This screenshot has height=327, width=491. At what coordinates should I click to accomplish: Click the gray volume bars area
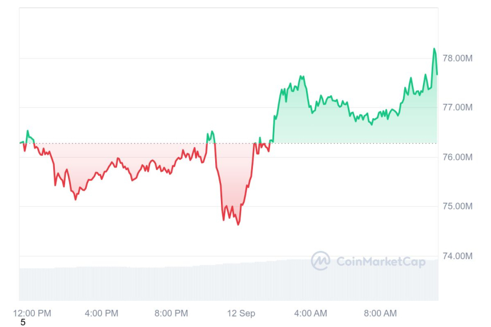(228, 281)
